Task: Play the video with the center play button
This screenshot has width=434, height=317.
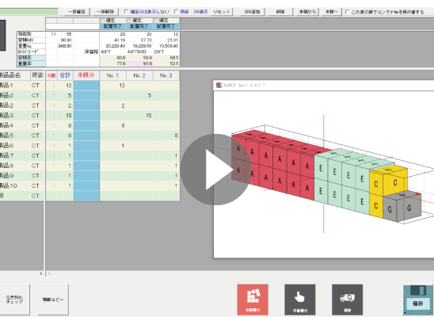Action: coord(215,170)
